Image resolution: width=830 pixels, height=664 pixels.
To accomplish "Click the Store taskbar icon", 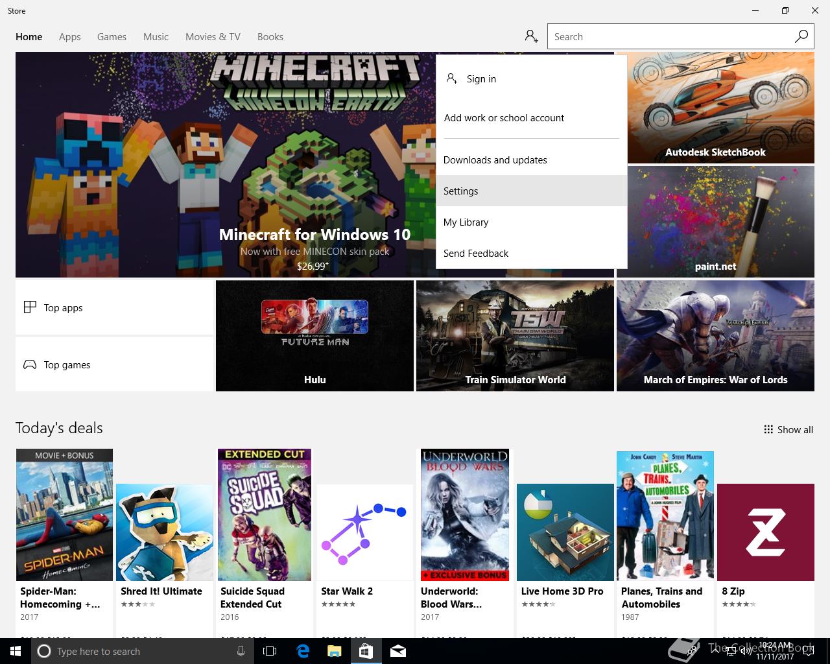I will coord(366,651).
